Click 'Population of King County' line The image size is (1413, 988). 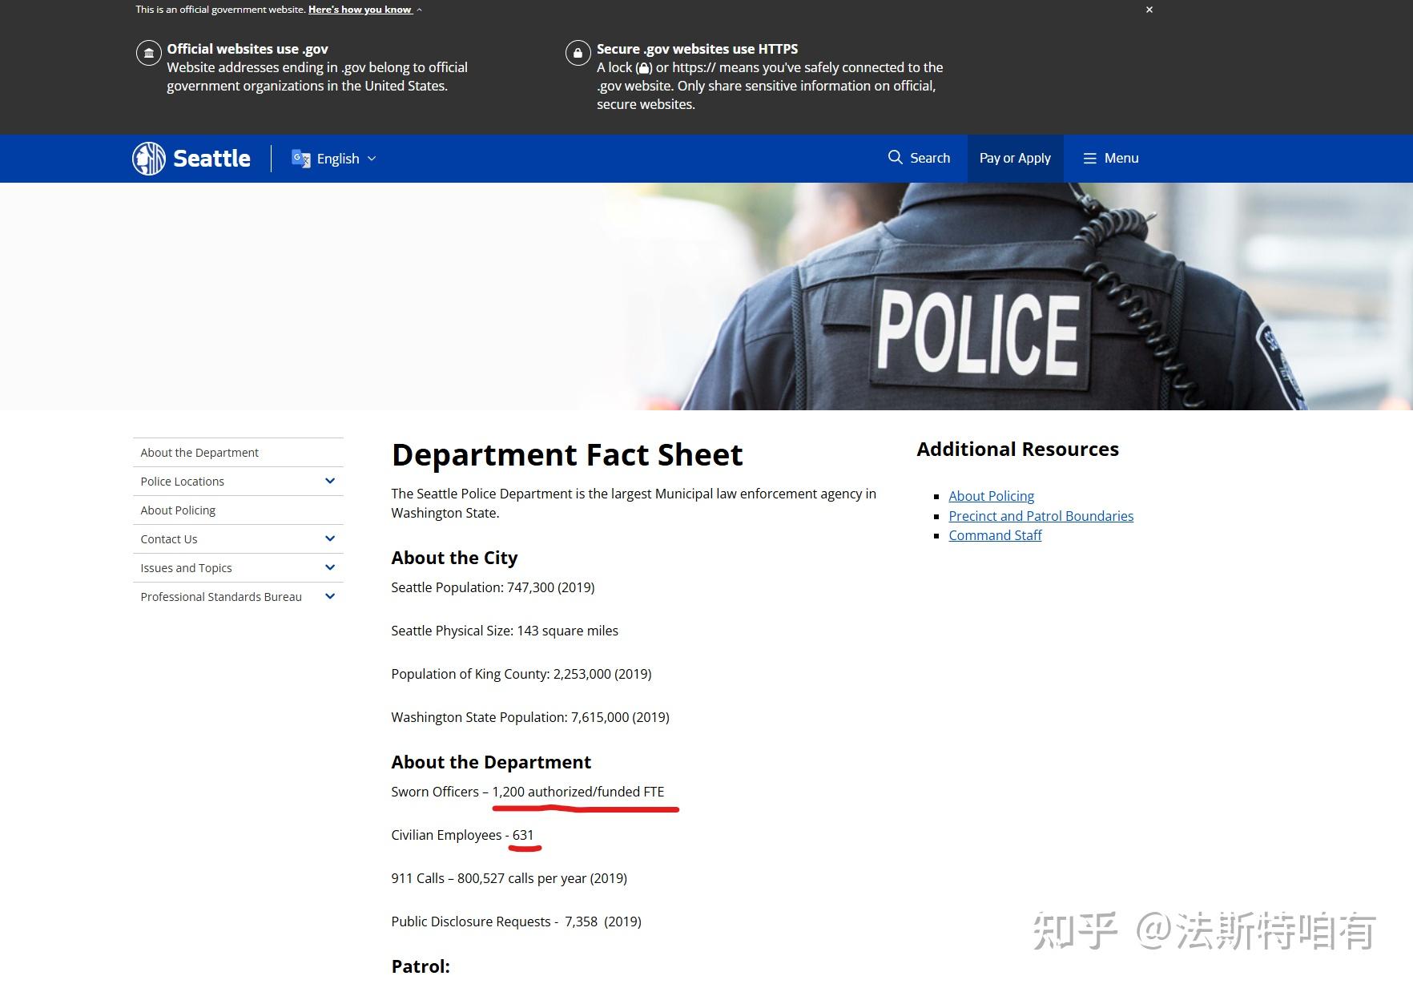[521, 674]
